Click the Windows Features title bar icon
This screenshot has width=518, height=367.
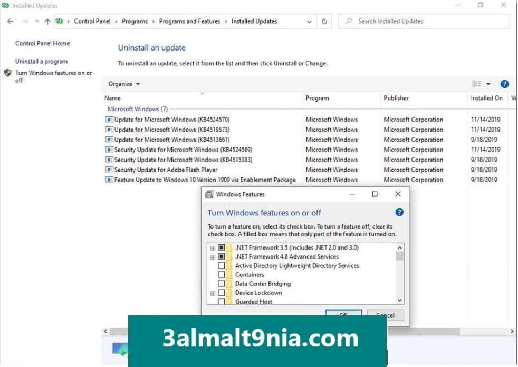pyautogui.click(x=209, y=194)
